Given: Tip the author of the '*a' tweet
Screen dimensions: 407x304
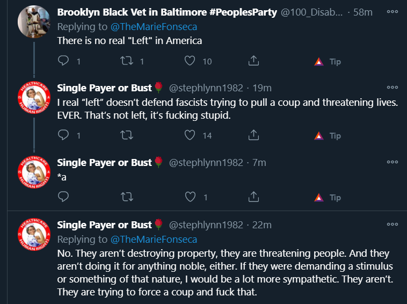Looking at the screenshot, I should pyautogui.click(x=328, y=198).
